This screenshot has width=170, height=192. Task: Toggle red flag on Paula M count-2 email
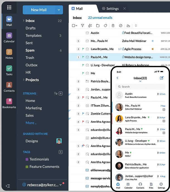click(x=83, y=97)
